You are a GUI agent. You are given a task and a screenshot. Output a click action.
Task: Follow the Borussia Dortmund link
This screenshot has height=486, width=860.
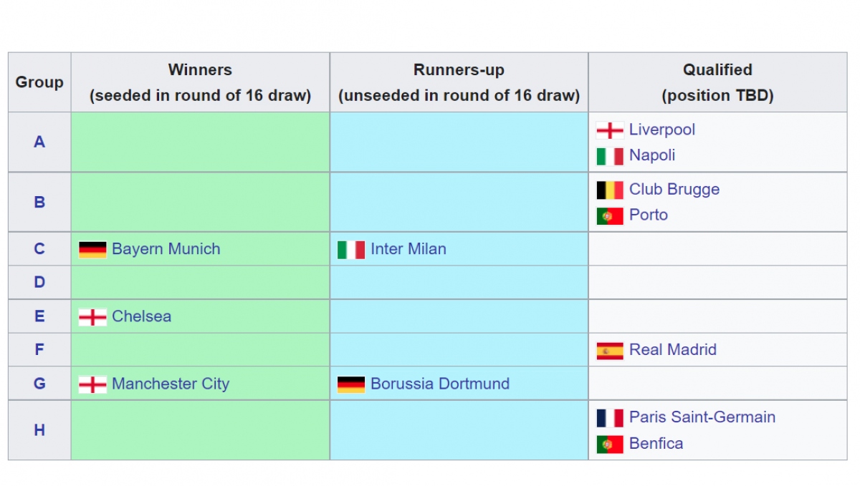pyautogui.click(x=440, y=384)
